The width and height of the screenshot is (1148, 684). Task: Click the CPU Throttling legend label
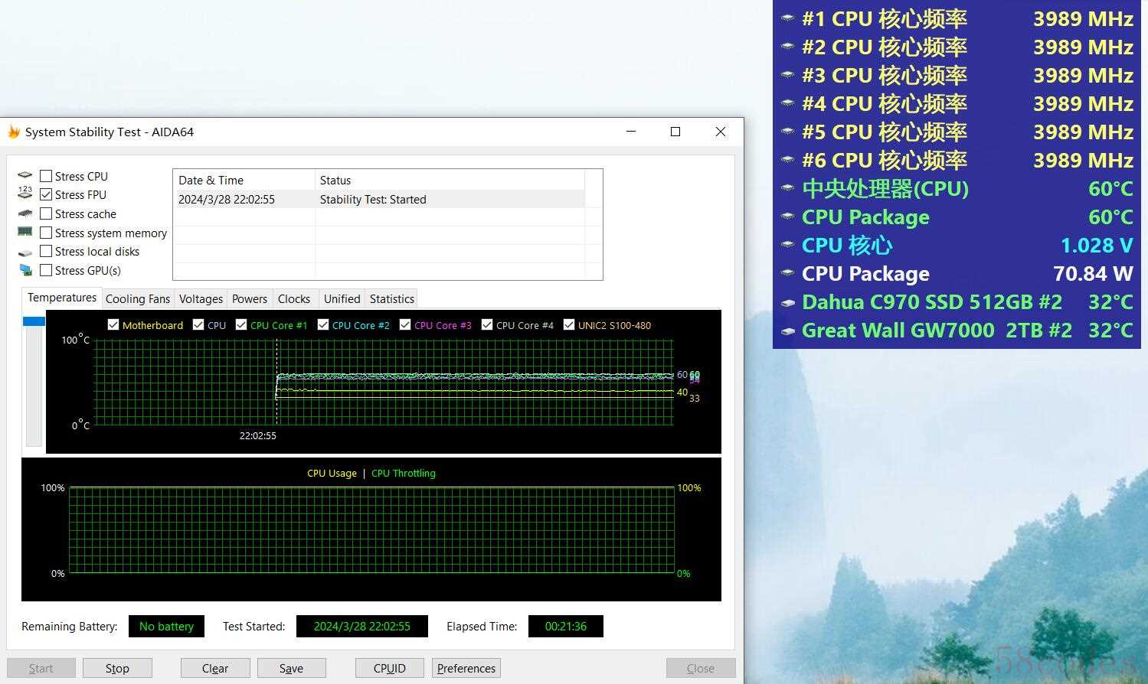click(x=404, y=473)
